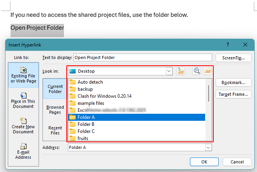Expand the Look in Desktop dropdown

point(169,71)
